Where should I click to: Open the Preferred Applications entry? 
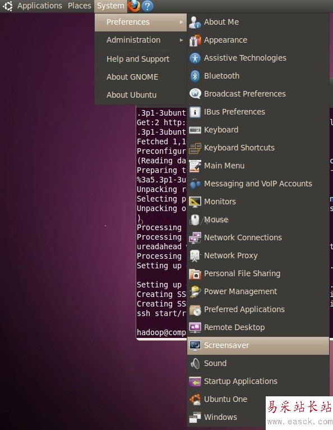[258, 310]
